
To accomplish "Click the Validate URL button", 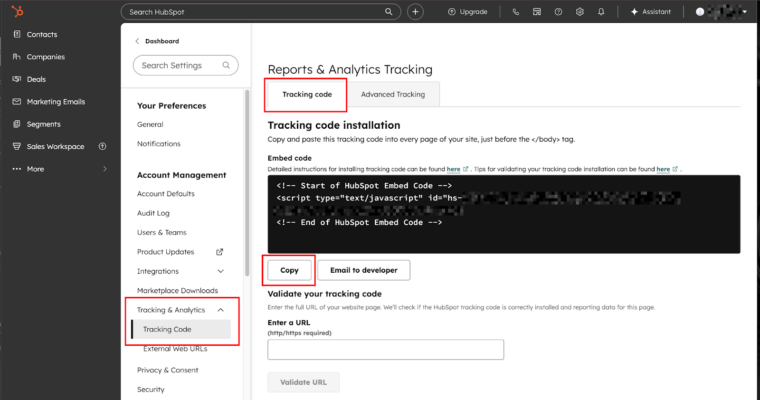I will pos(304,382).
